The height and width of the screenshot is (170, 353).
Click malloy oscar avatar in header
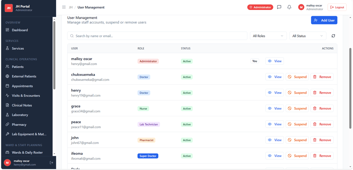pyautogui.click(x=301, y=7)
